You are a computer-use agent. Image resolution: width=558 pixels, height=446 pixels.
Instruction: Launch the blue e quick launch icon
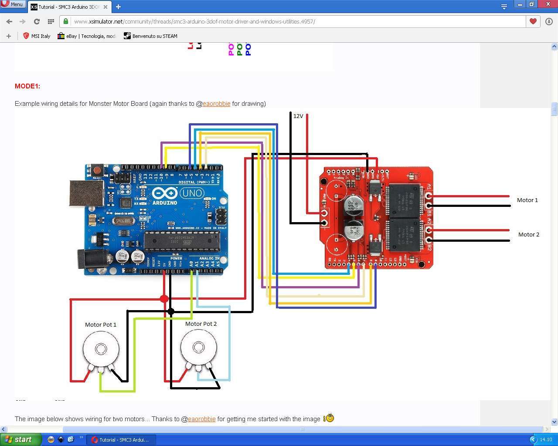click(x=71, y=439)
